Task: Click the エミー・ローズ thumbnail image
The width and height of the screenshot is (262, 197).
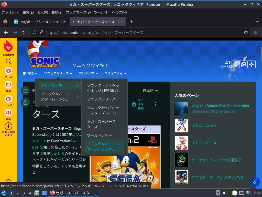Action: tap(181, 143)
